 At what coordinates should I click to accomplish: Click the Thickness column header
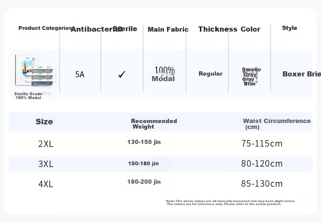tap(217, 29)
